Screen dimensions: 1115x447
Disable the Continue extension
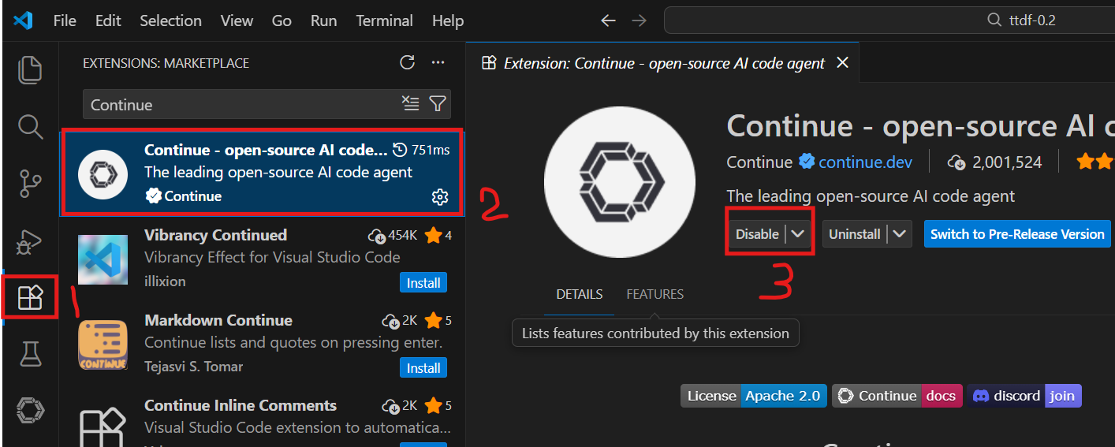757,234
